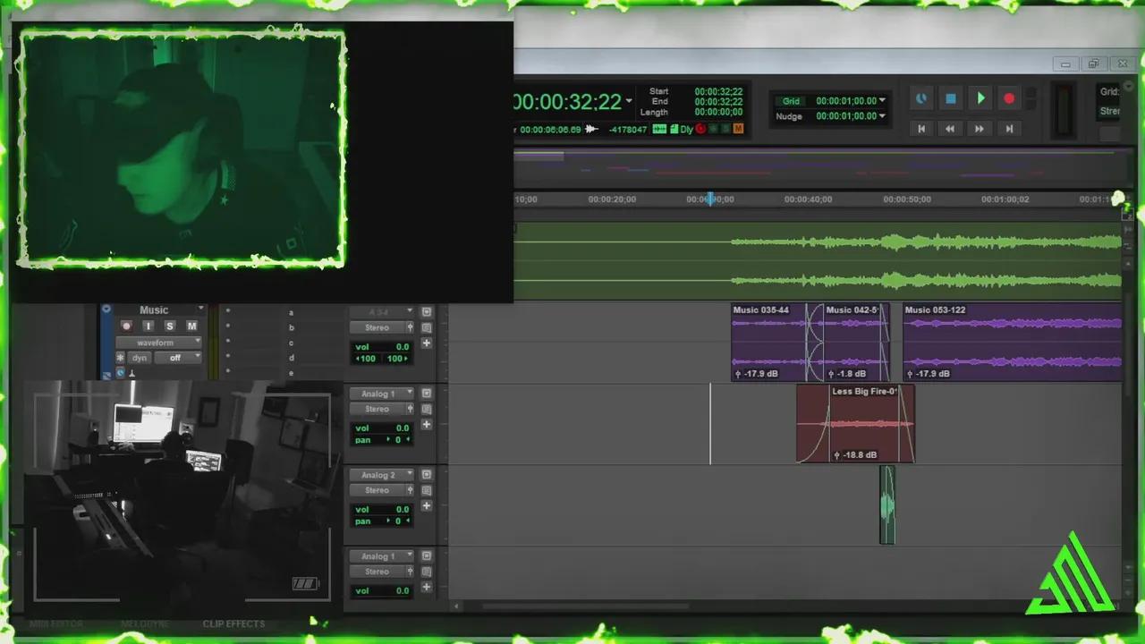Click the Stop button in transport
1145x644 pixels.
pos(951,99)
